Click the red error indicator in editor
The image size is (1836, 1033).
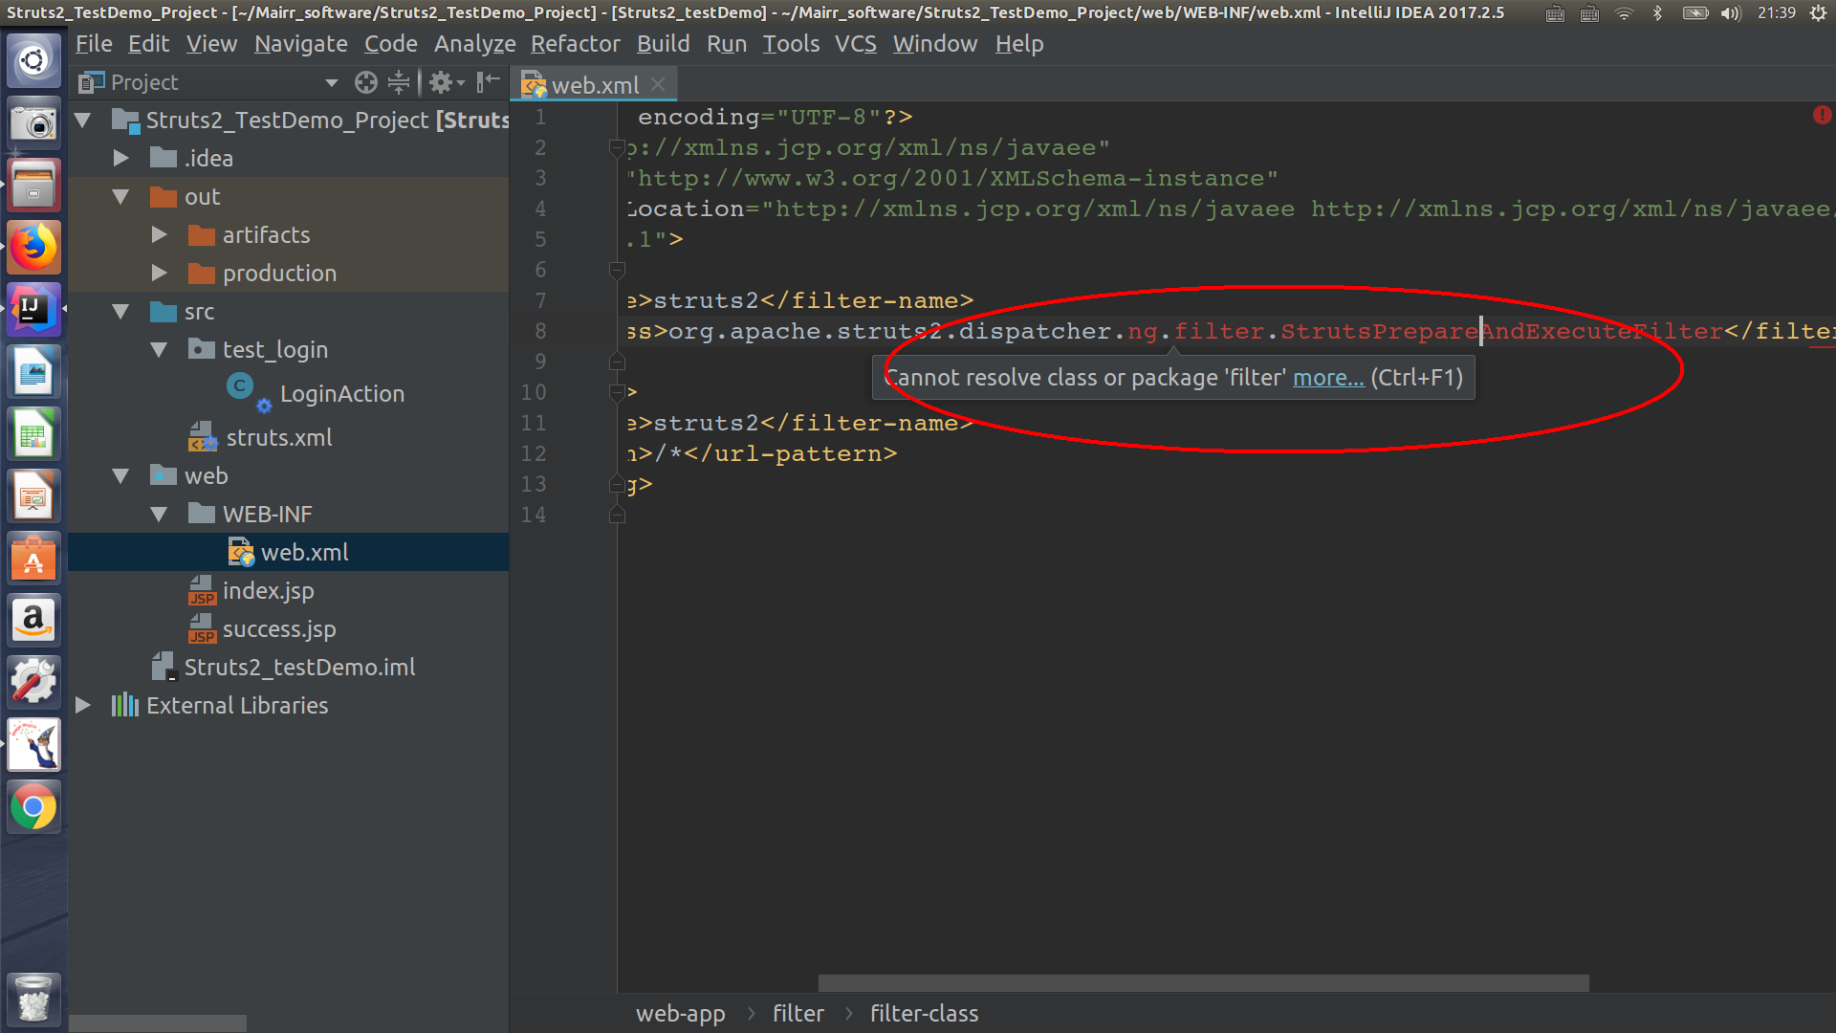tap(1822, 115)
